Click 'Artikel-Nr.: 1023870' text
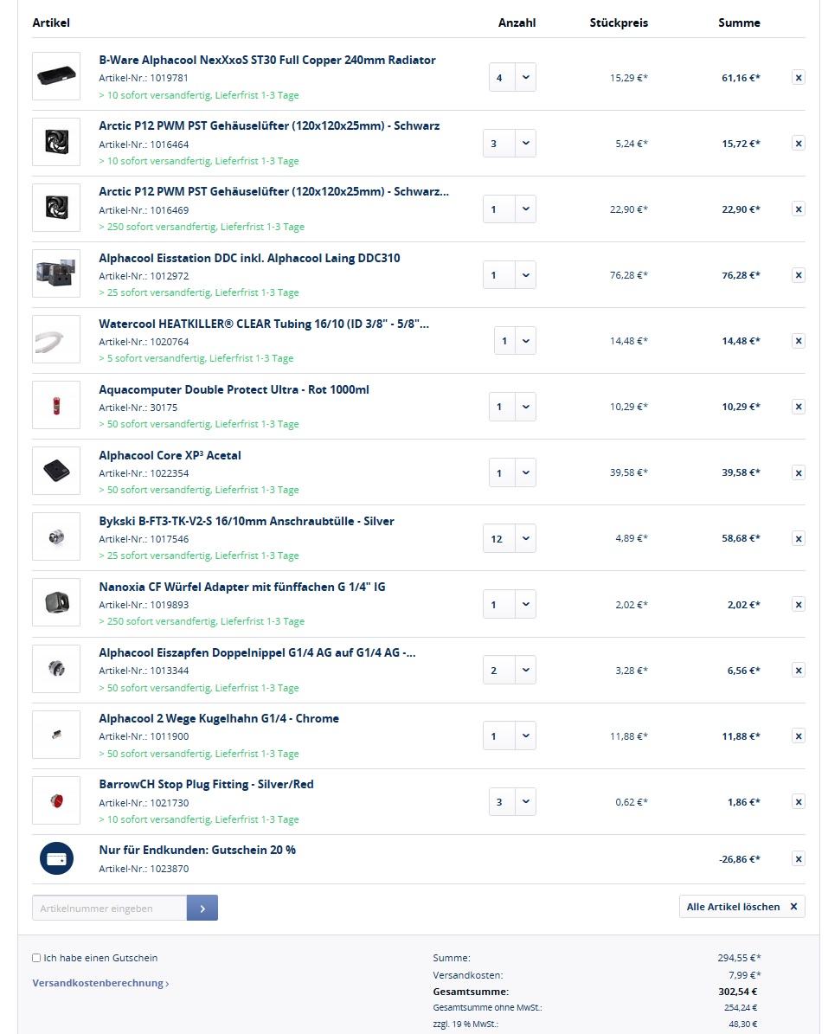This screenshot has height=1034, width=828. [x=144, y=869]
